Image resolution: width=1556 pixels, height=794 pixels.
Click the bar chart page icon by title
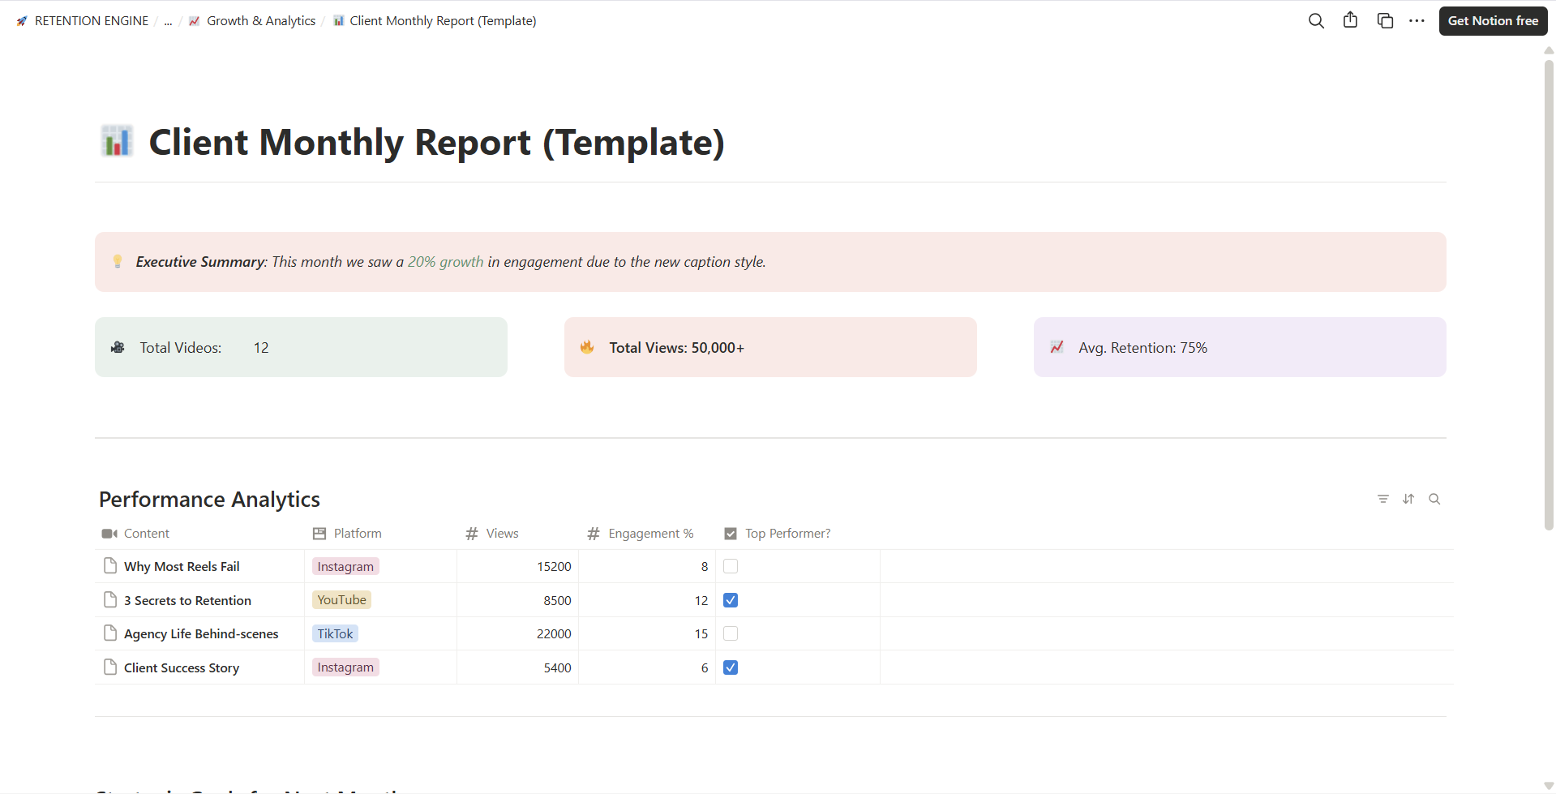pos(117,141)
